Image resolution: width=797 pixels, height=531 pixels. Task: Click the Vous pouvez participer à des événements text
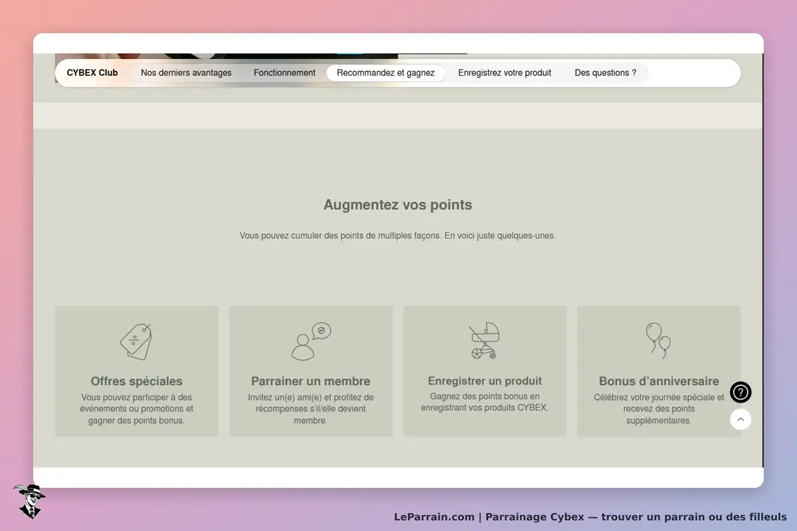click(136, 409)
